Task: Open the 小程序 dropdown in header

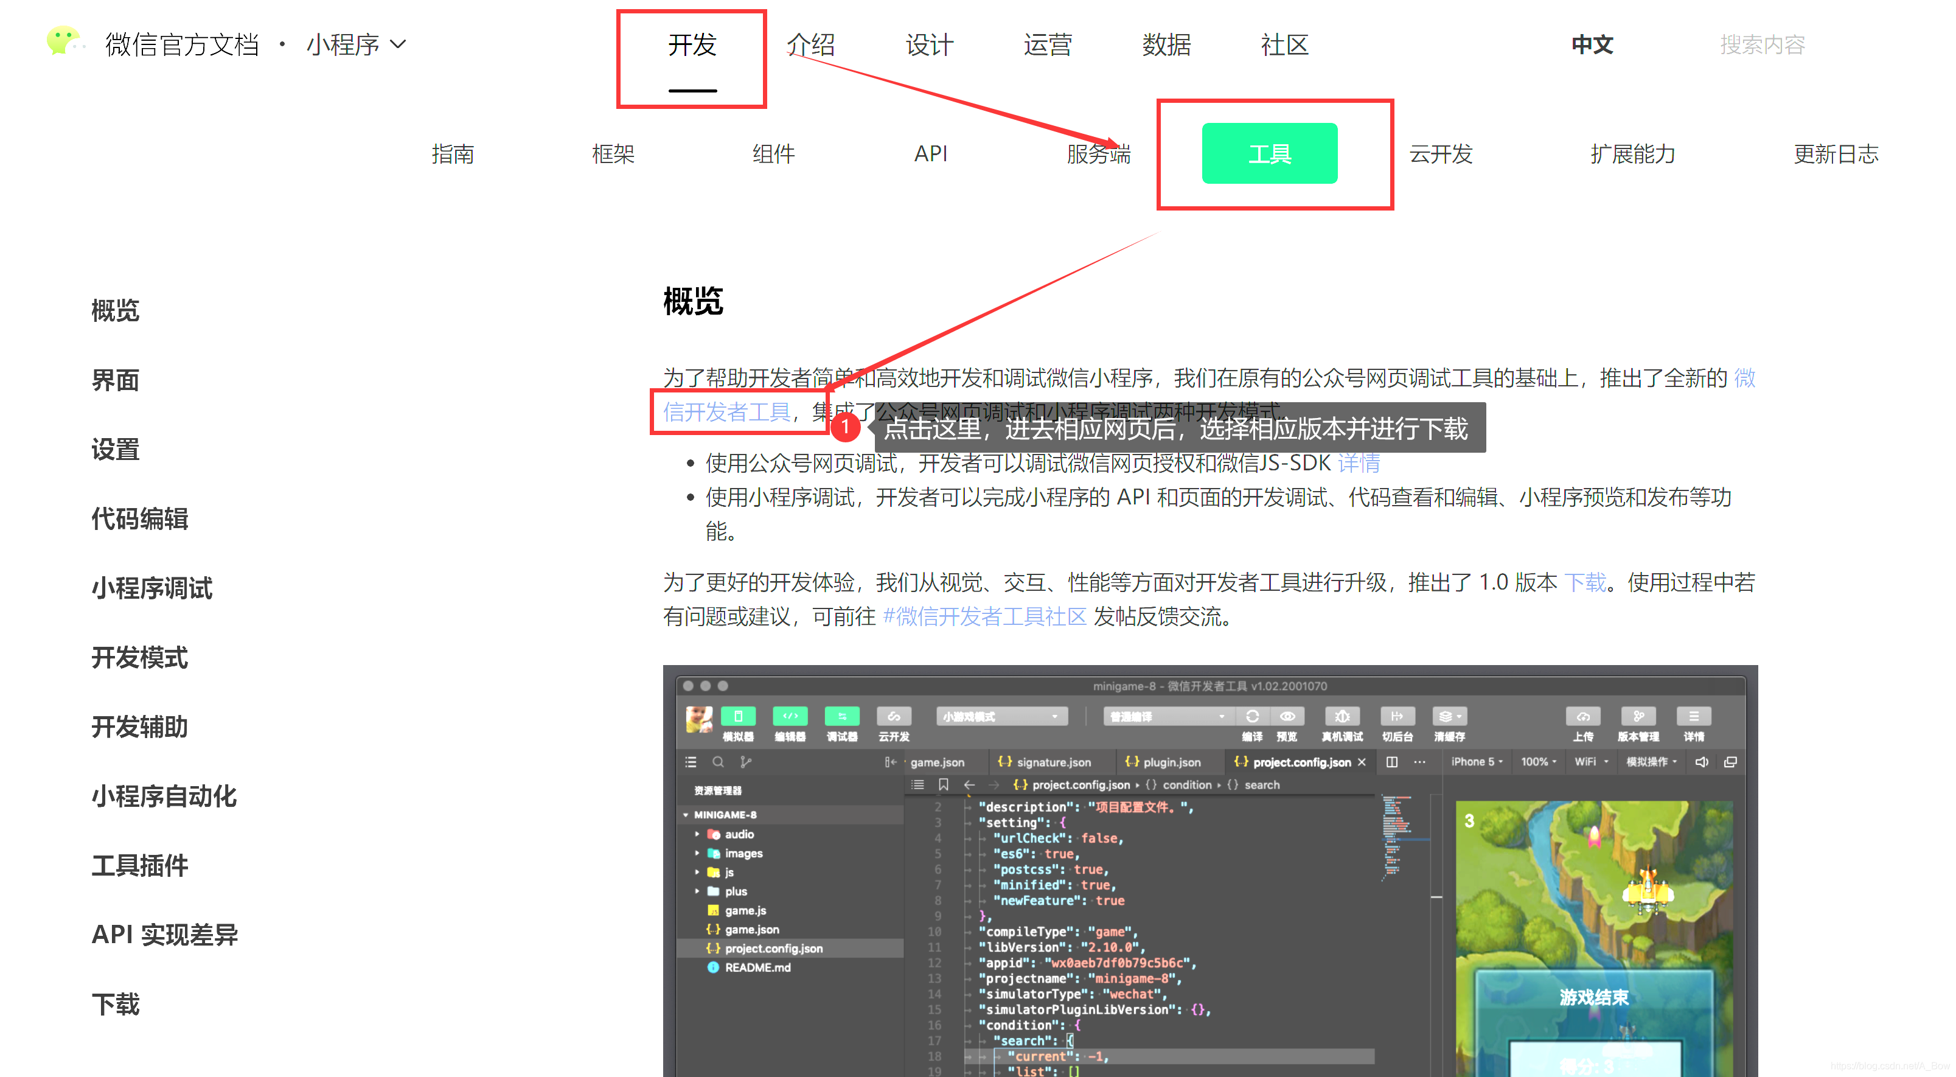Action: pyautogui.click(x=356, y=44)
